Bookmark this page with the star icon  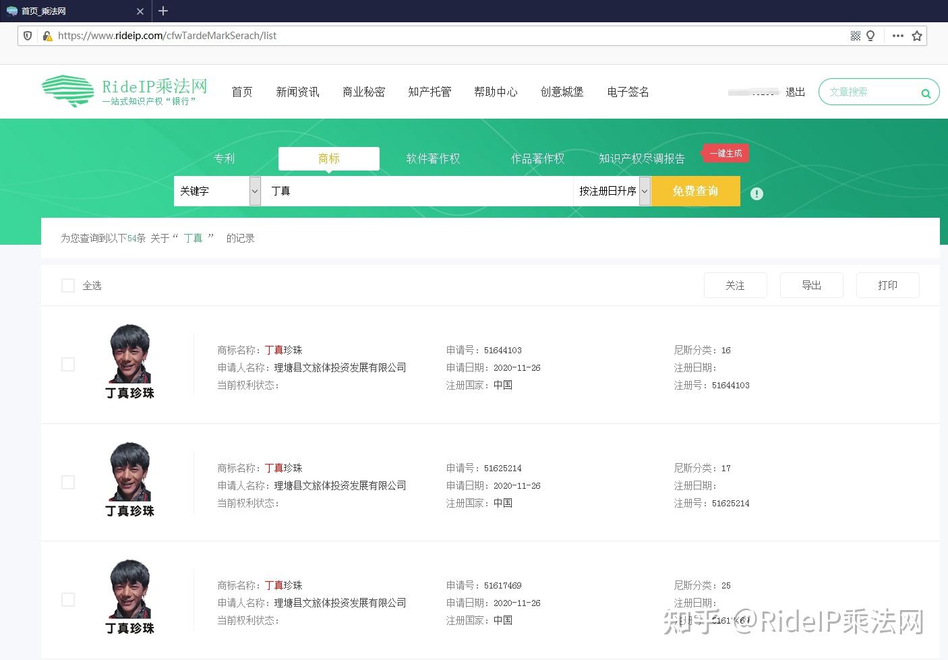pyautogui.click(x=917, y=36)
